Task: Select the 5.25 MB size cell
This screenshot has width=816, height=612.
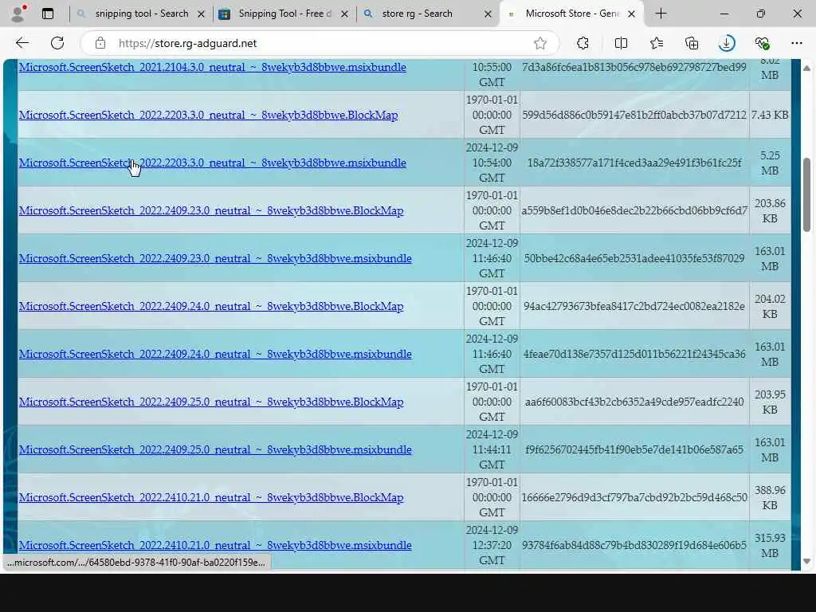Action: point(770,163)
